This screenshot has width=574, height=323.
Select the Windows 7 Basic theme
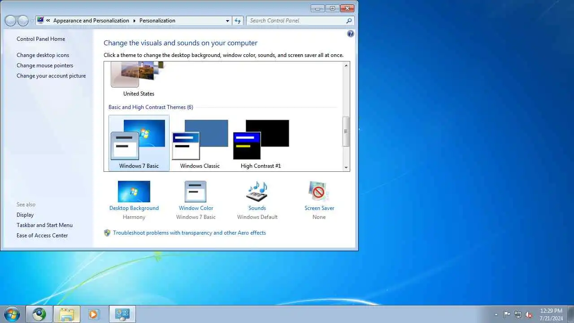tap(139, 143)
